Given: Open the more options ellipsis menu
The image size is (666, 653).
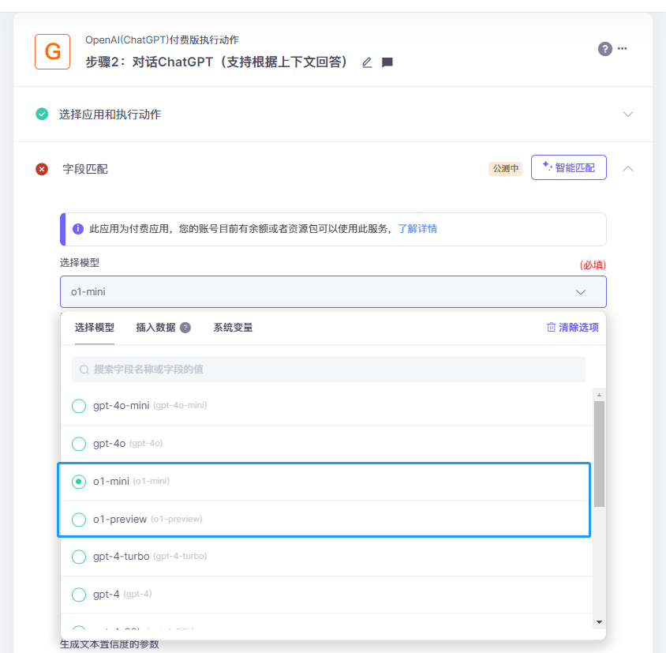Looking at the screenshot, I should tap(623, 48).
